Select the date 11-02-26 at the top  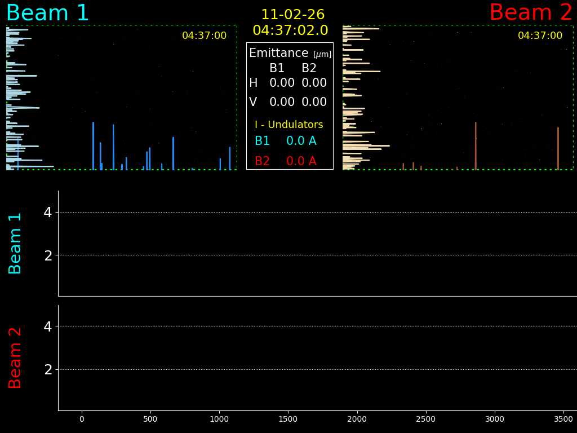(292, 15)
